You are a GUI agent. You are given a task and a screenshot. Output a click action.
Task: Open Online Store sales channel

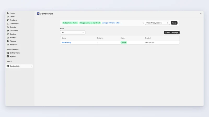click(15, 53)
